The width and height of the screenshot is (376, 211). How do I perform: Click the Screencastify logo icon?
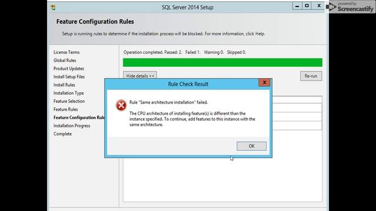click(331, 6)
